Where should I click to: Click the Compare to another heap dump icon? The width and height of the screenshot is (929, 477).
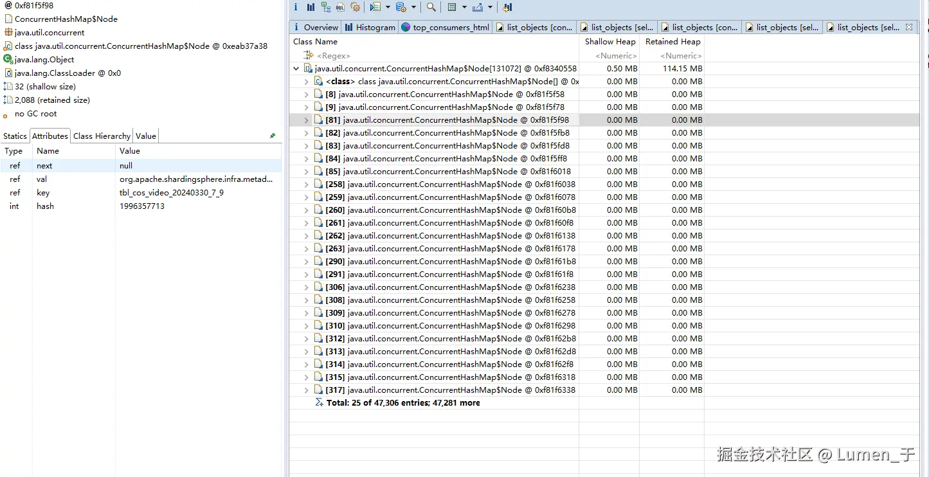(507, 7)
